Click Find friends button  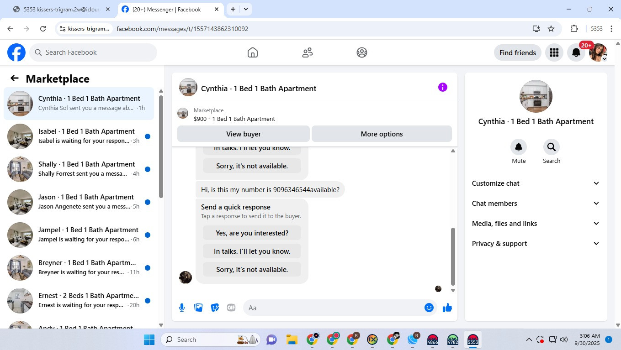coord(518,52)
